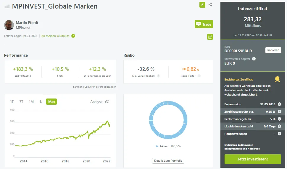This screenshot has height=169, width=287.
Task: Click the blue portfolio donut chart
Action: coord(168,120)
